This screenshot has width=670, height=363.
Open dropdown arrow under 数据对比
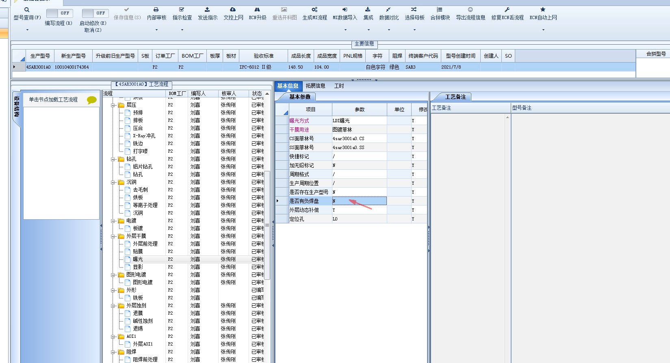pyautogui.click(x=389, y=30)
